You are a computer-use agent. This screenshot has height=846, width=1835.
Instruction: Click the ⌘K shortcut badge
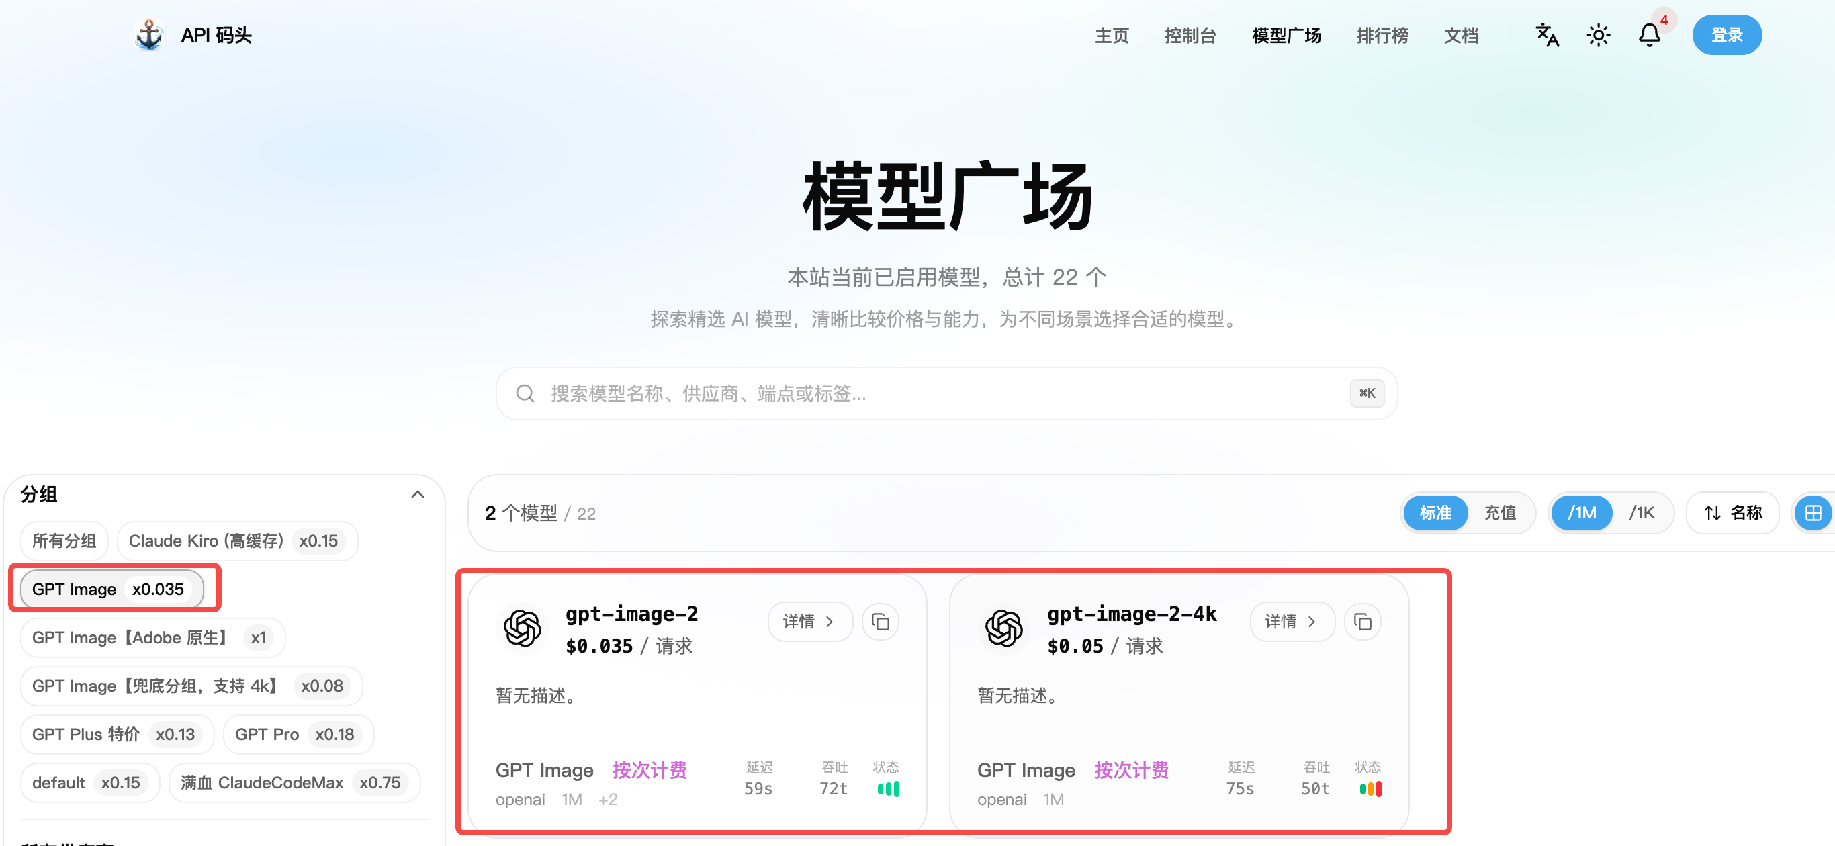pos(1367,393)
